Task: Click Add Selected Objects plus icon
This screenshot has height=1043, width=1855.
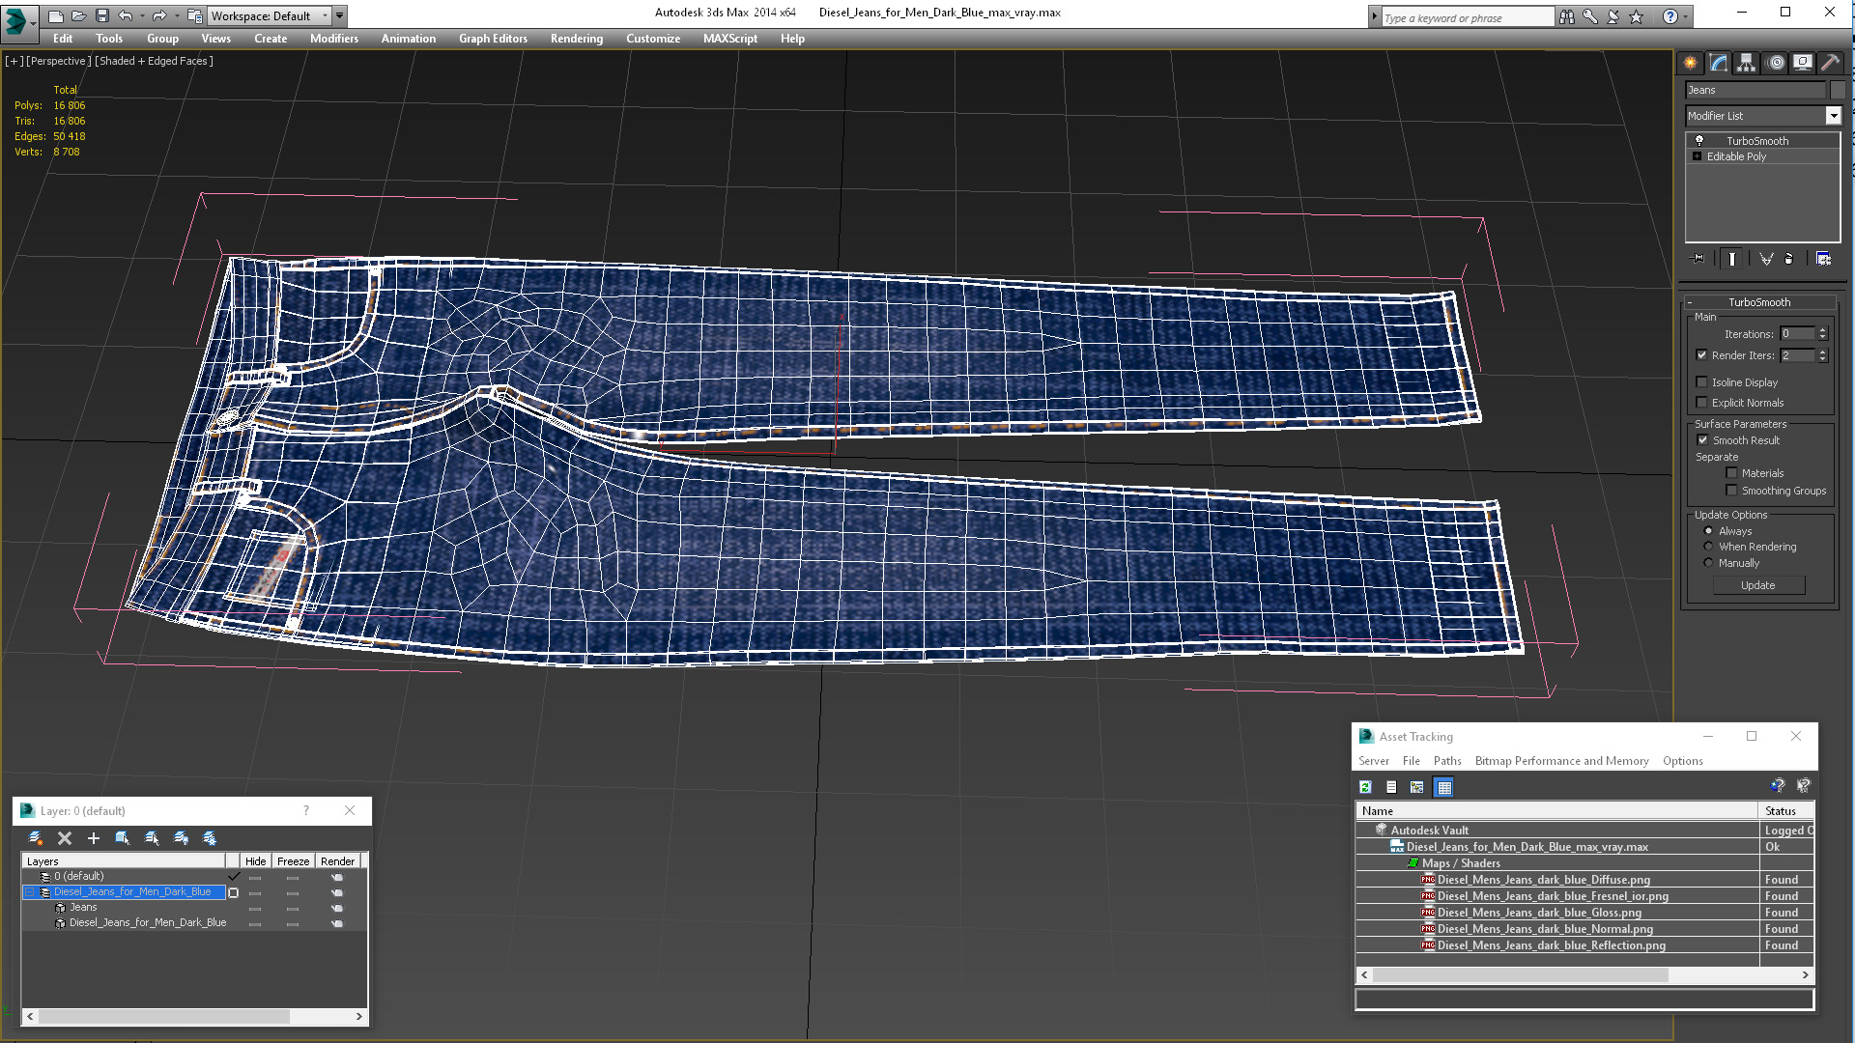Action: [94, 838]
